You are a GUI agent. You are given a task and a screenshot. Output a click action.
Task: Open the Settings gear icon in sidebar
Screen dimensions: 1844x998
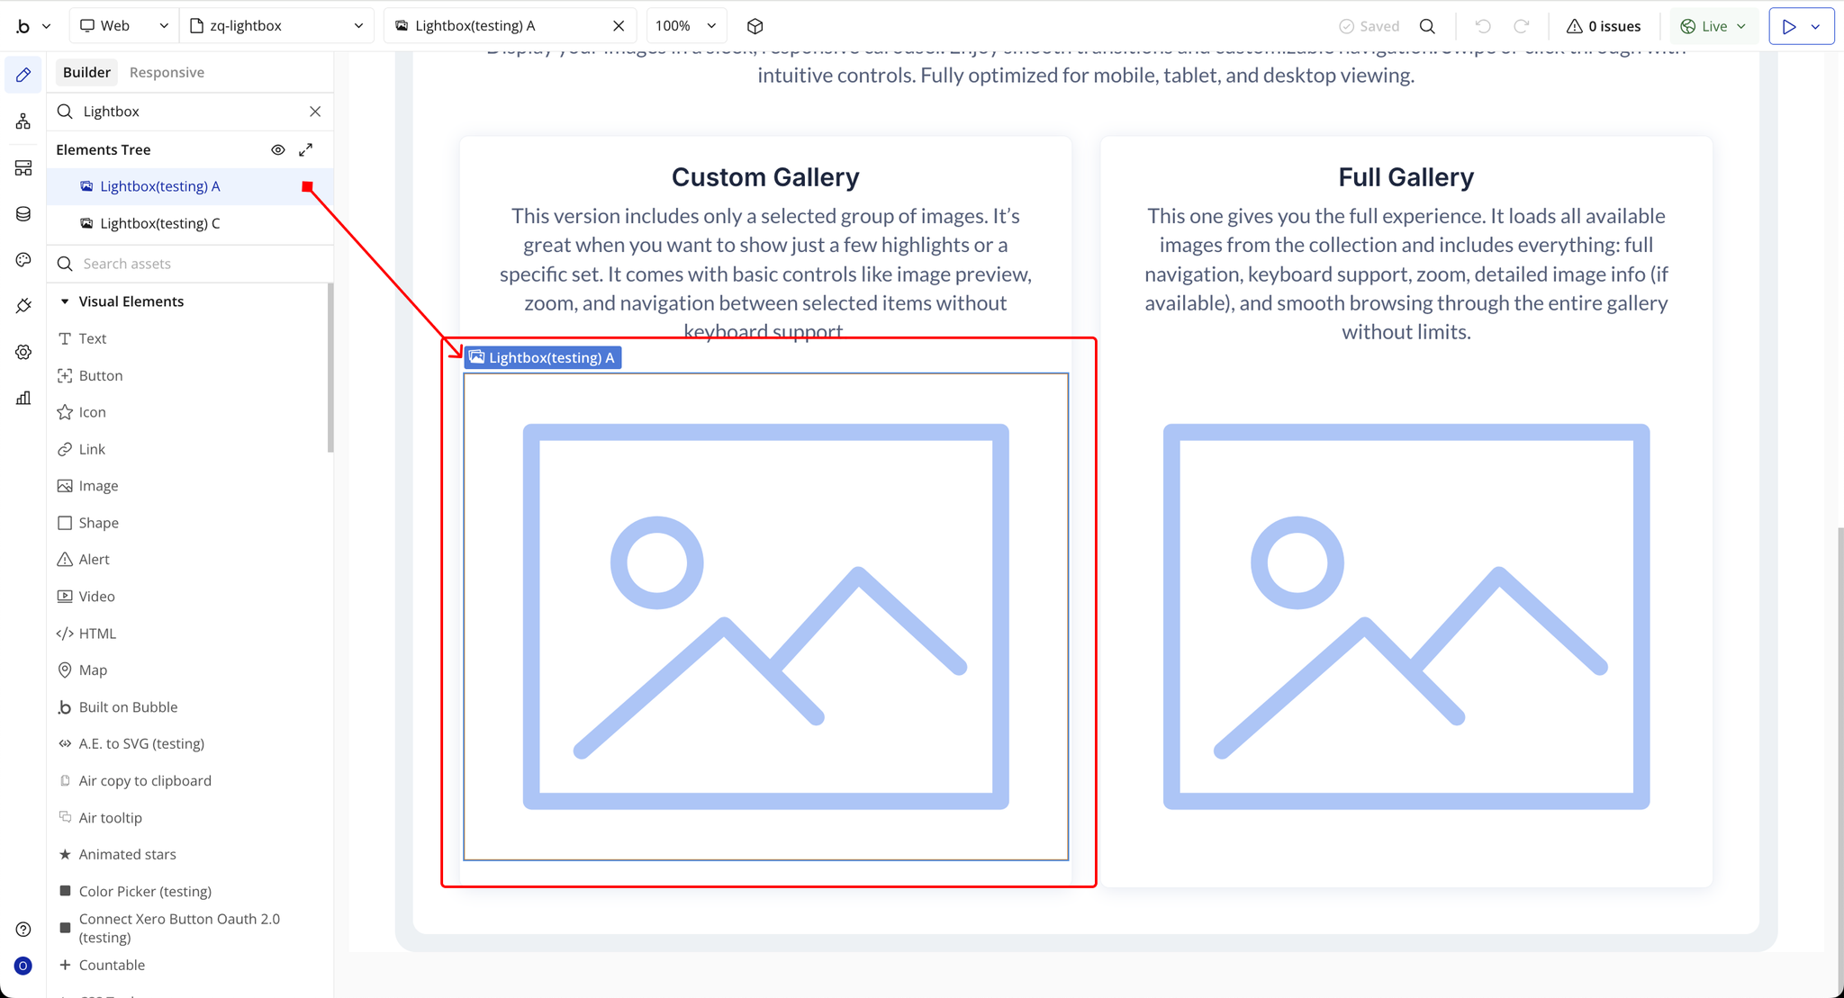23,352
